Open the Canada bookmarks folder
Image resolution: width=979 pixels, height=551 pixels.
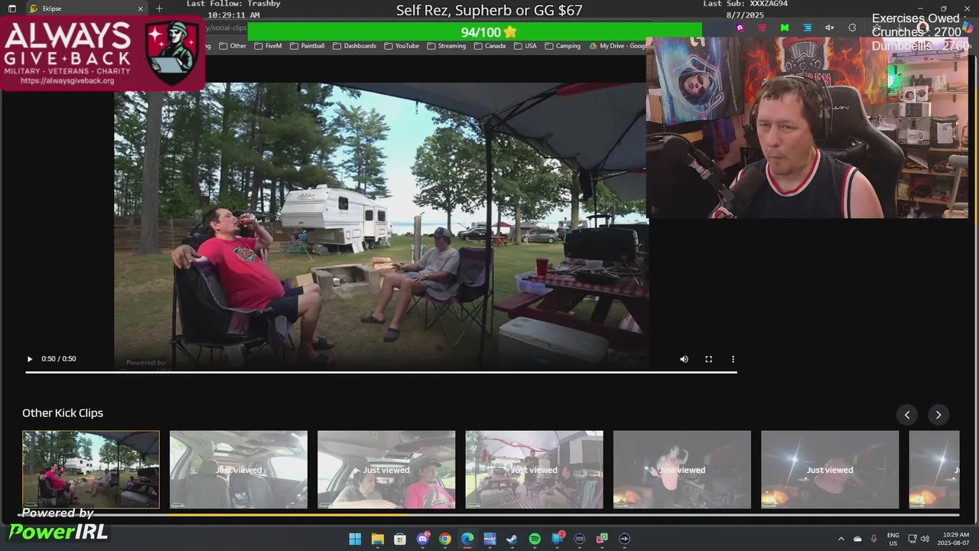point(489,46)
